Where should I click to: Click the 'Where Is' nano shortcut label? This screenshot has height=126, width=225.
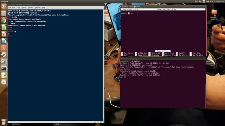pyautogui.click(x=156, y=53)
